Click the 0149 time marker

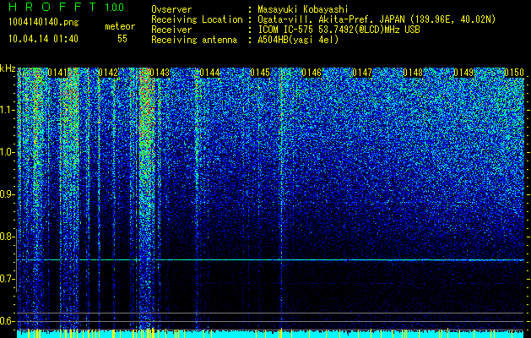click(463, 73)
